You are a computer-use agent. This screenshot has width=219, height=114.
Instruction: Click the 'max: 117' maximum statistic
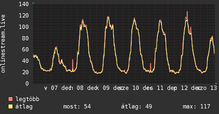tap(196, 107)
